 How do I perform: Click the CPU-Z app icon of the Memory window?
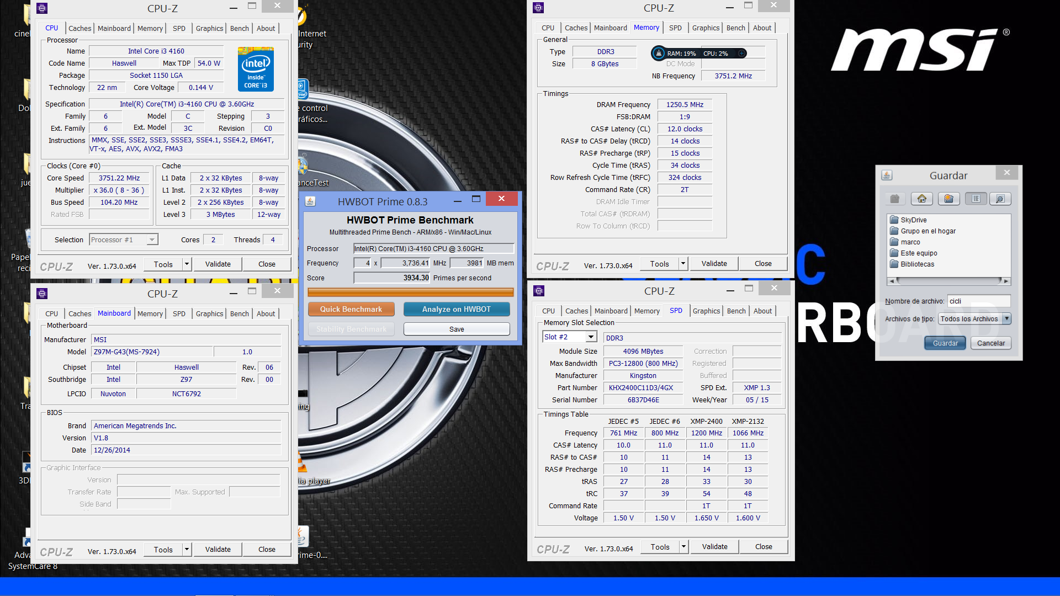pyautogui.click(x=538, y=8)
